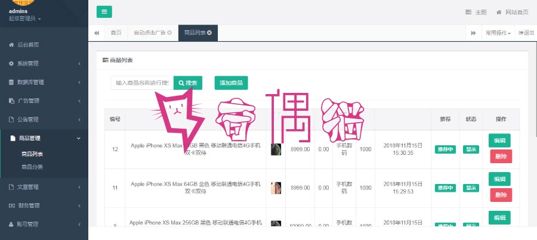The width and height of the screenshot is (537, 240).
Task: Switch to the 首页 tab
Action: (x=116, y=33)
